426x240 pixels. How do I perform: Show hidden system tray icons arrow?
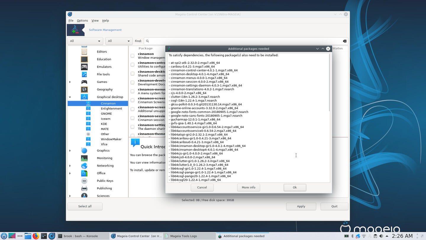(x=387, y=236)
